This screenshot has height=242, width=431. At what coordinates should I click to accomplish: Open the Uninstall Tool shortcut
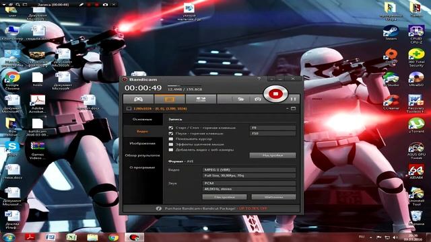416,196
